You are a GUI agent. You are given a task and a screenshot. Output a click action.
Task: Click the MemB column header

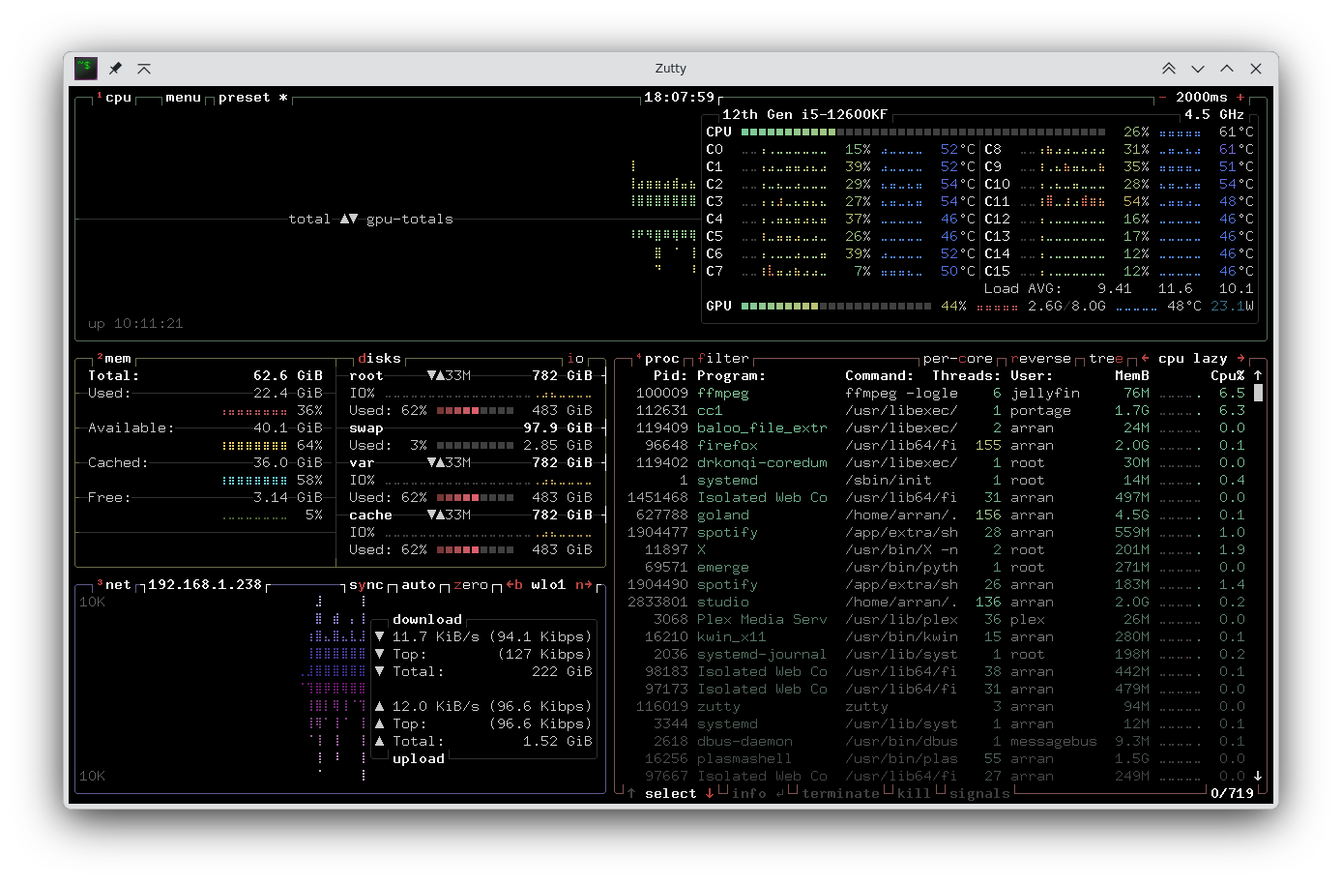pyautogui.click(x=1132, y=375)
